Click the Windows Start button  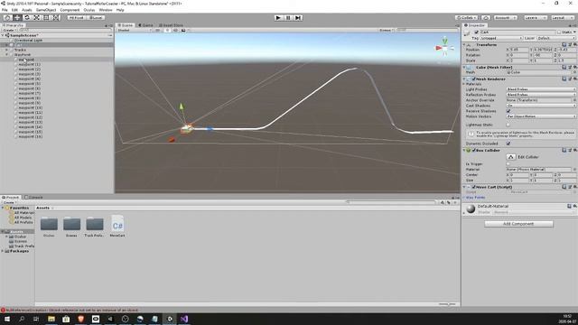[x=7, y=319]
